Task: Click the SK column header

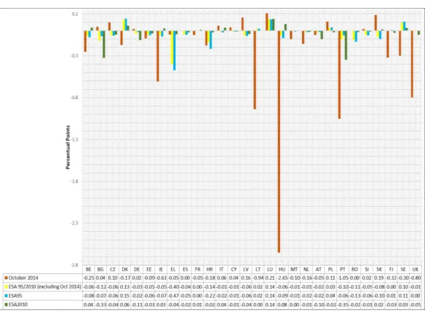Action: tap(379, 269)
